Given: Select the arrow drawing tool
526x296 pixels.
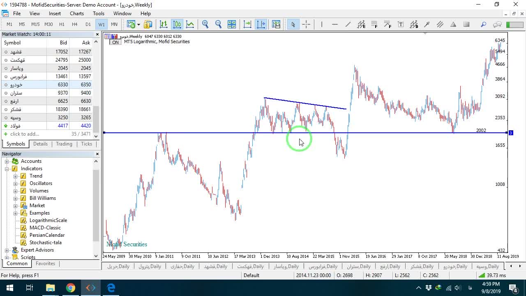Looking at the screenshot, I should 427,24.
